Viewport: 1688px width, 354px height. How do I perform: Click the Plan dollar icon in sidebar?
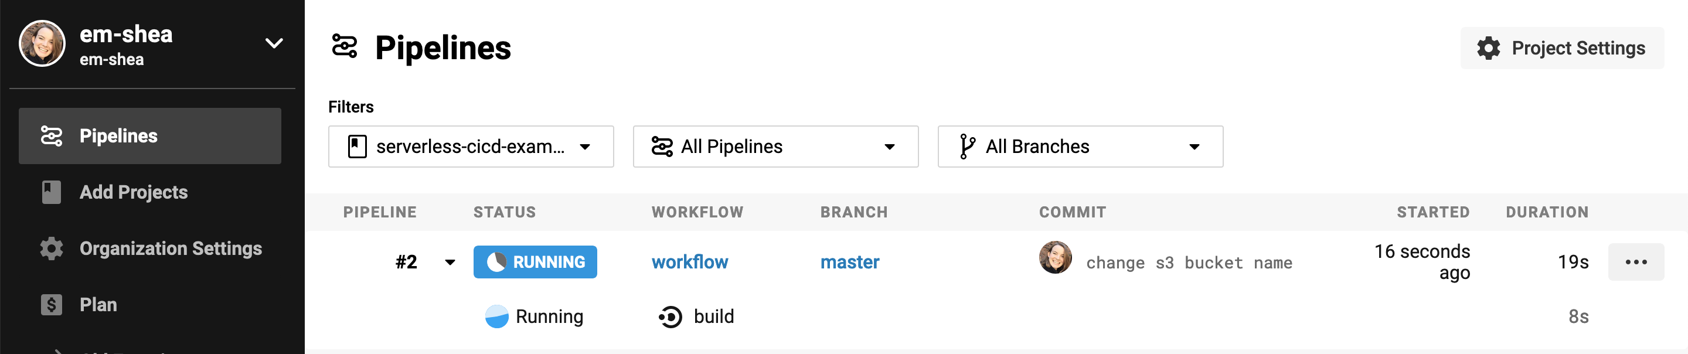[x=50, y=304]
